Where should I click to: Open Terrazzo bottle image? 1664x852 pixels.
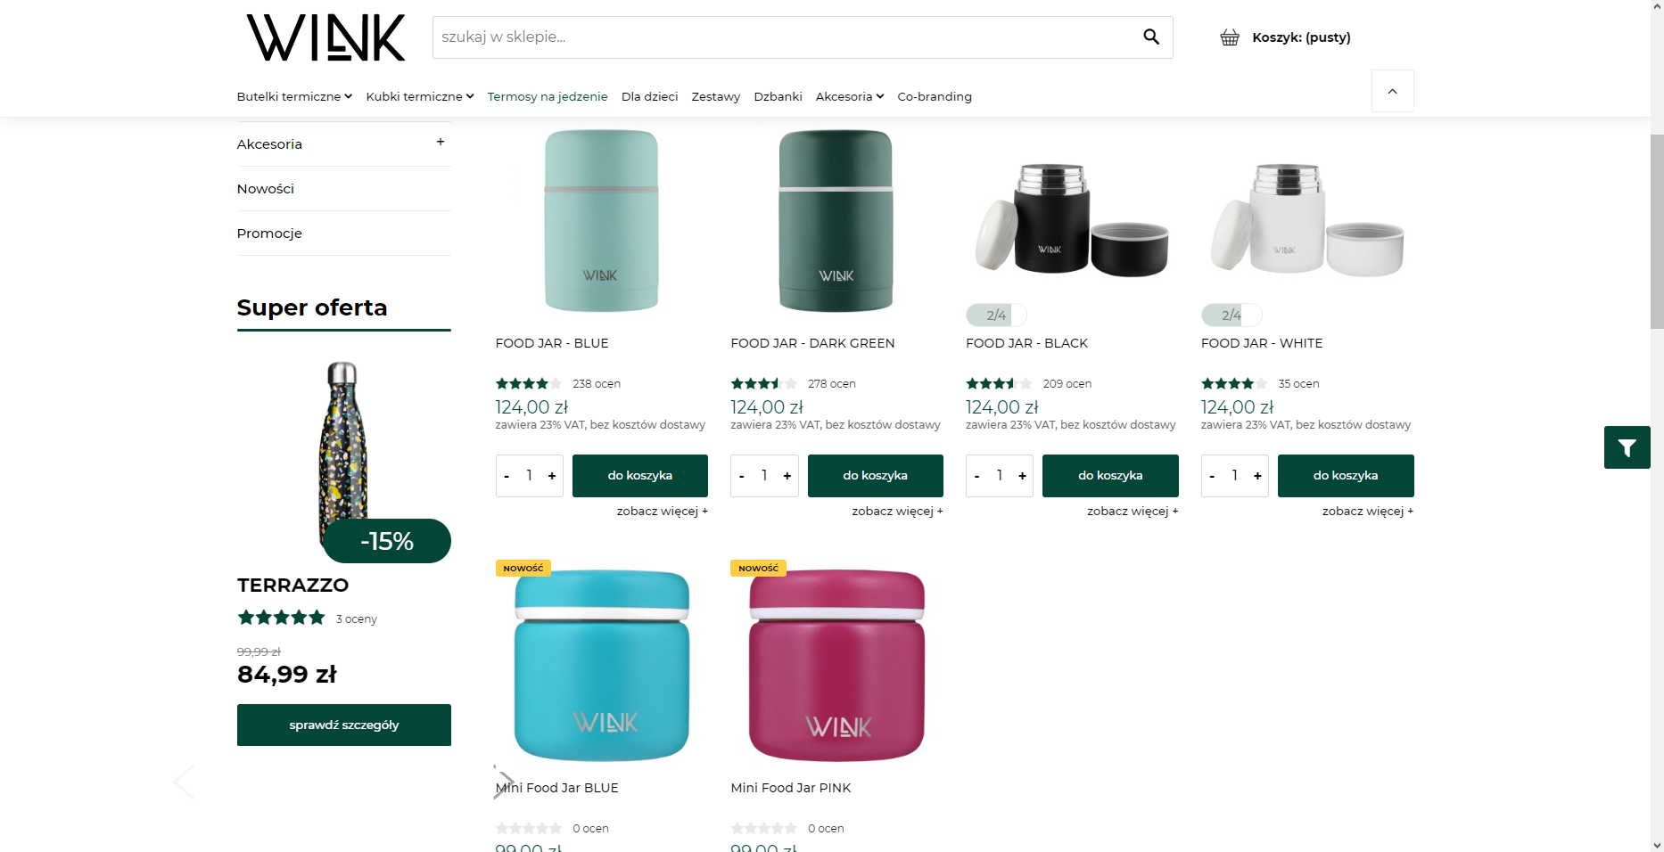tap(344, 455)
